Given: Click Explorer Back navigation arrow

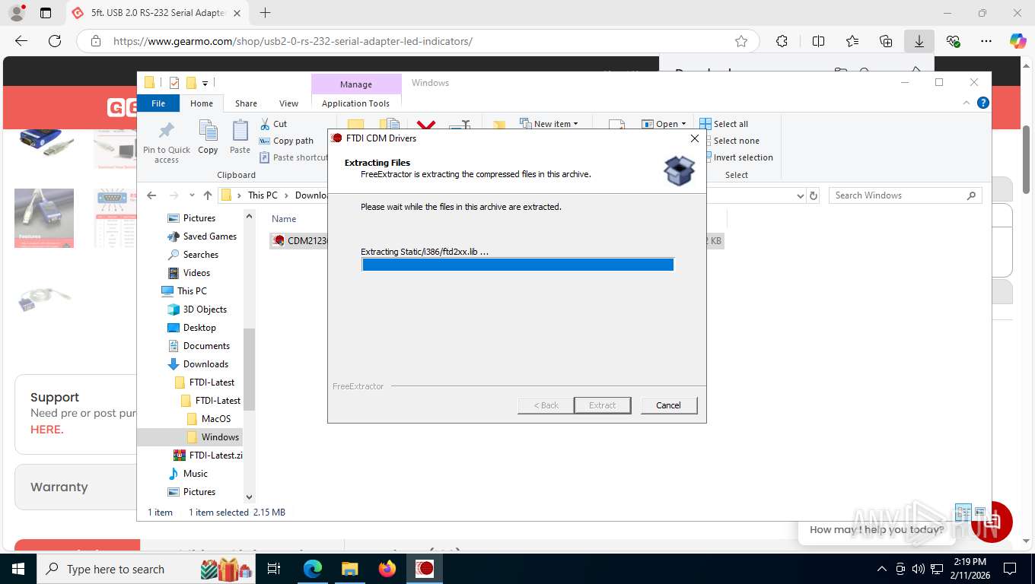Looking at the screenshot, I should tap(151, 195).
